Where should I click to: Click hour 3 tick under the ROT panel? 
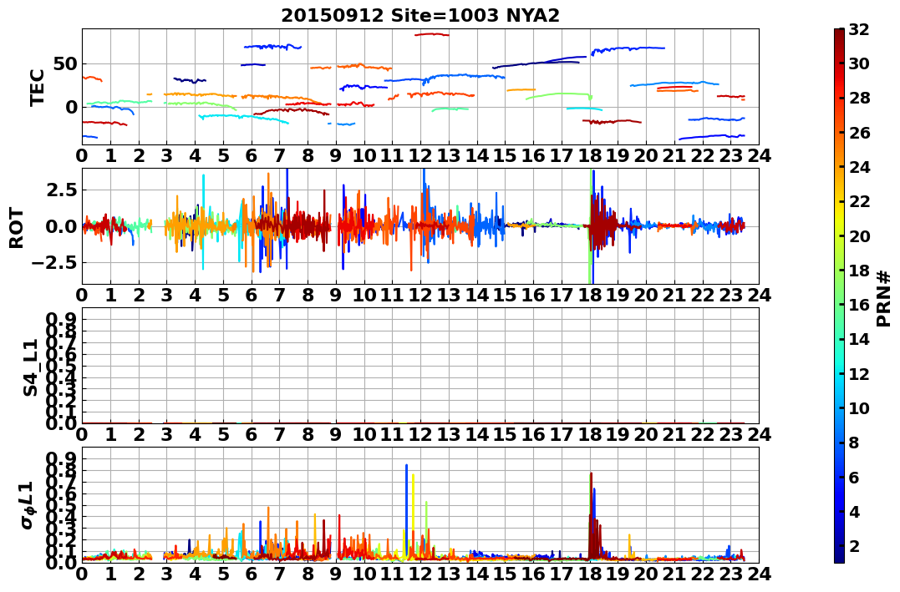click(x=166, y=295)
